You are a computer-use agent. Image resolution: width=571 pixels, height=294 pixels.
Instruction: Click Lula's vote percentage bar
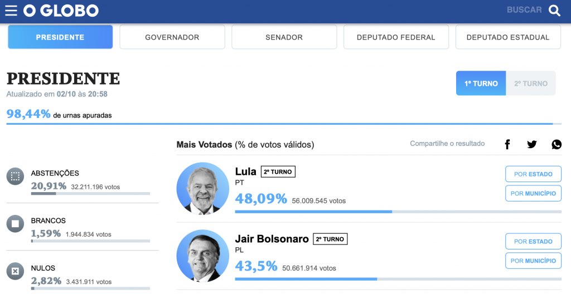coord(398,212)
